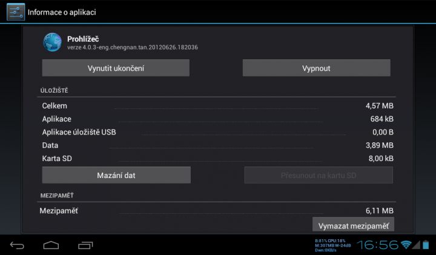The width and height of the screenshot is (436, 255).
Task: Tap the Home navigation icon
Action: [51, 245]
